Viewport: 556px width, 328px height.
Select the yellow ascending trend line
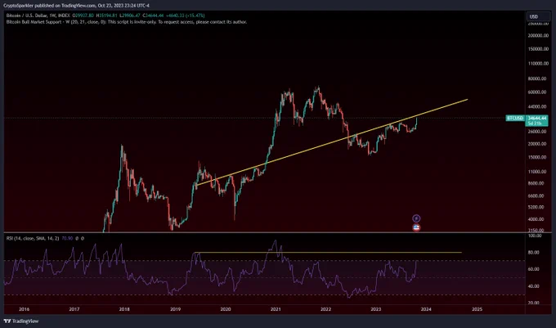coord(332,142)
